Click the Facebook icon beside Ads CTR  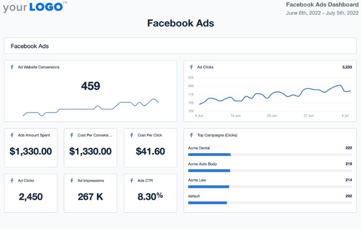[x=132, y=180]
